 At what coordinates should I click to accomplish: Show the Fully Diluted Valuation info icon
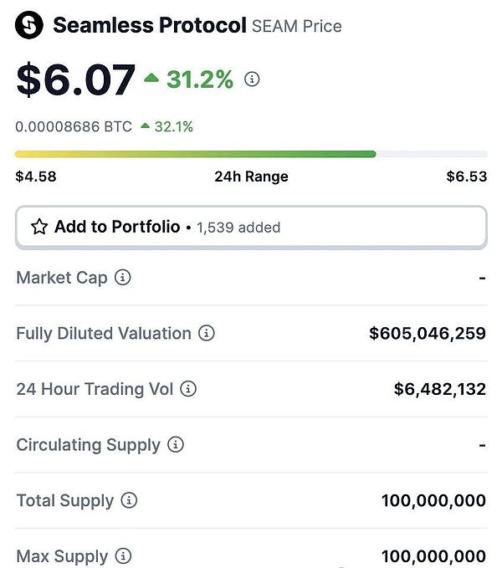point(206,333)
